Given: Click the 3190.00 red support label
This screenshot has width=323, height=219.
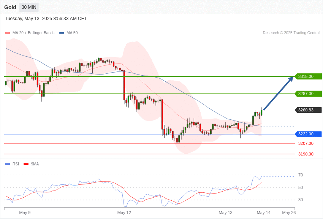Looking at the screenshot, I should [306, 154].
